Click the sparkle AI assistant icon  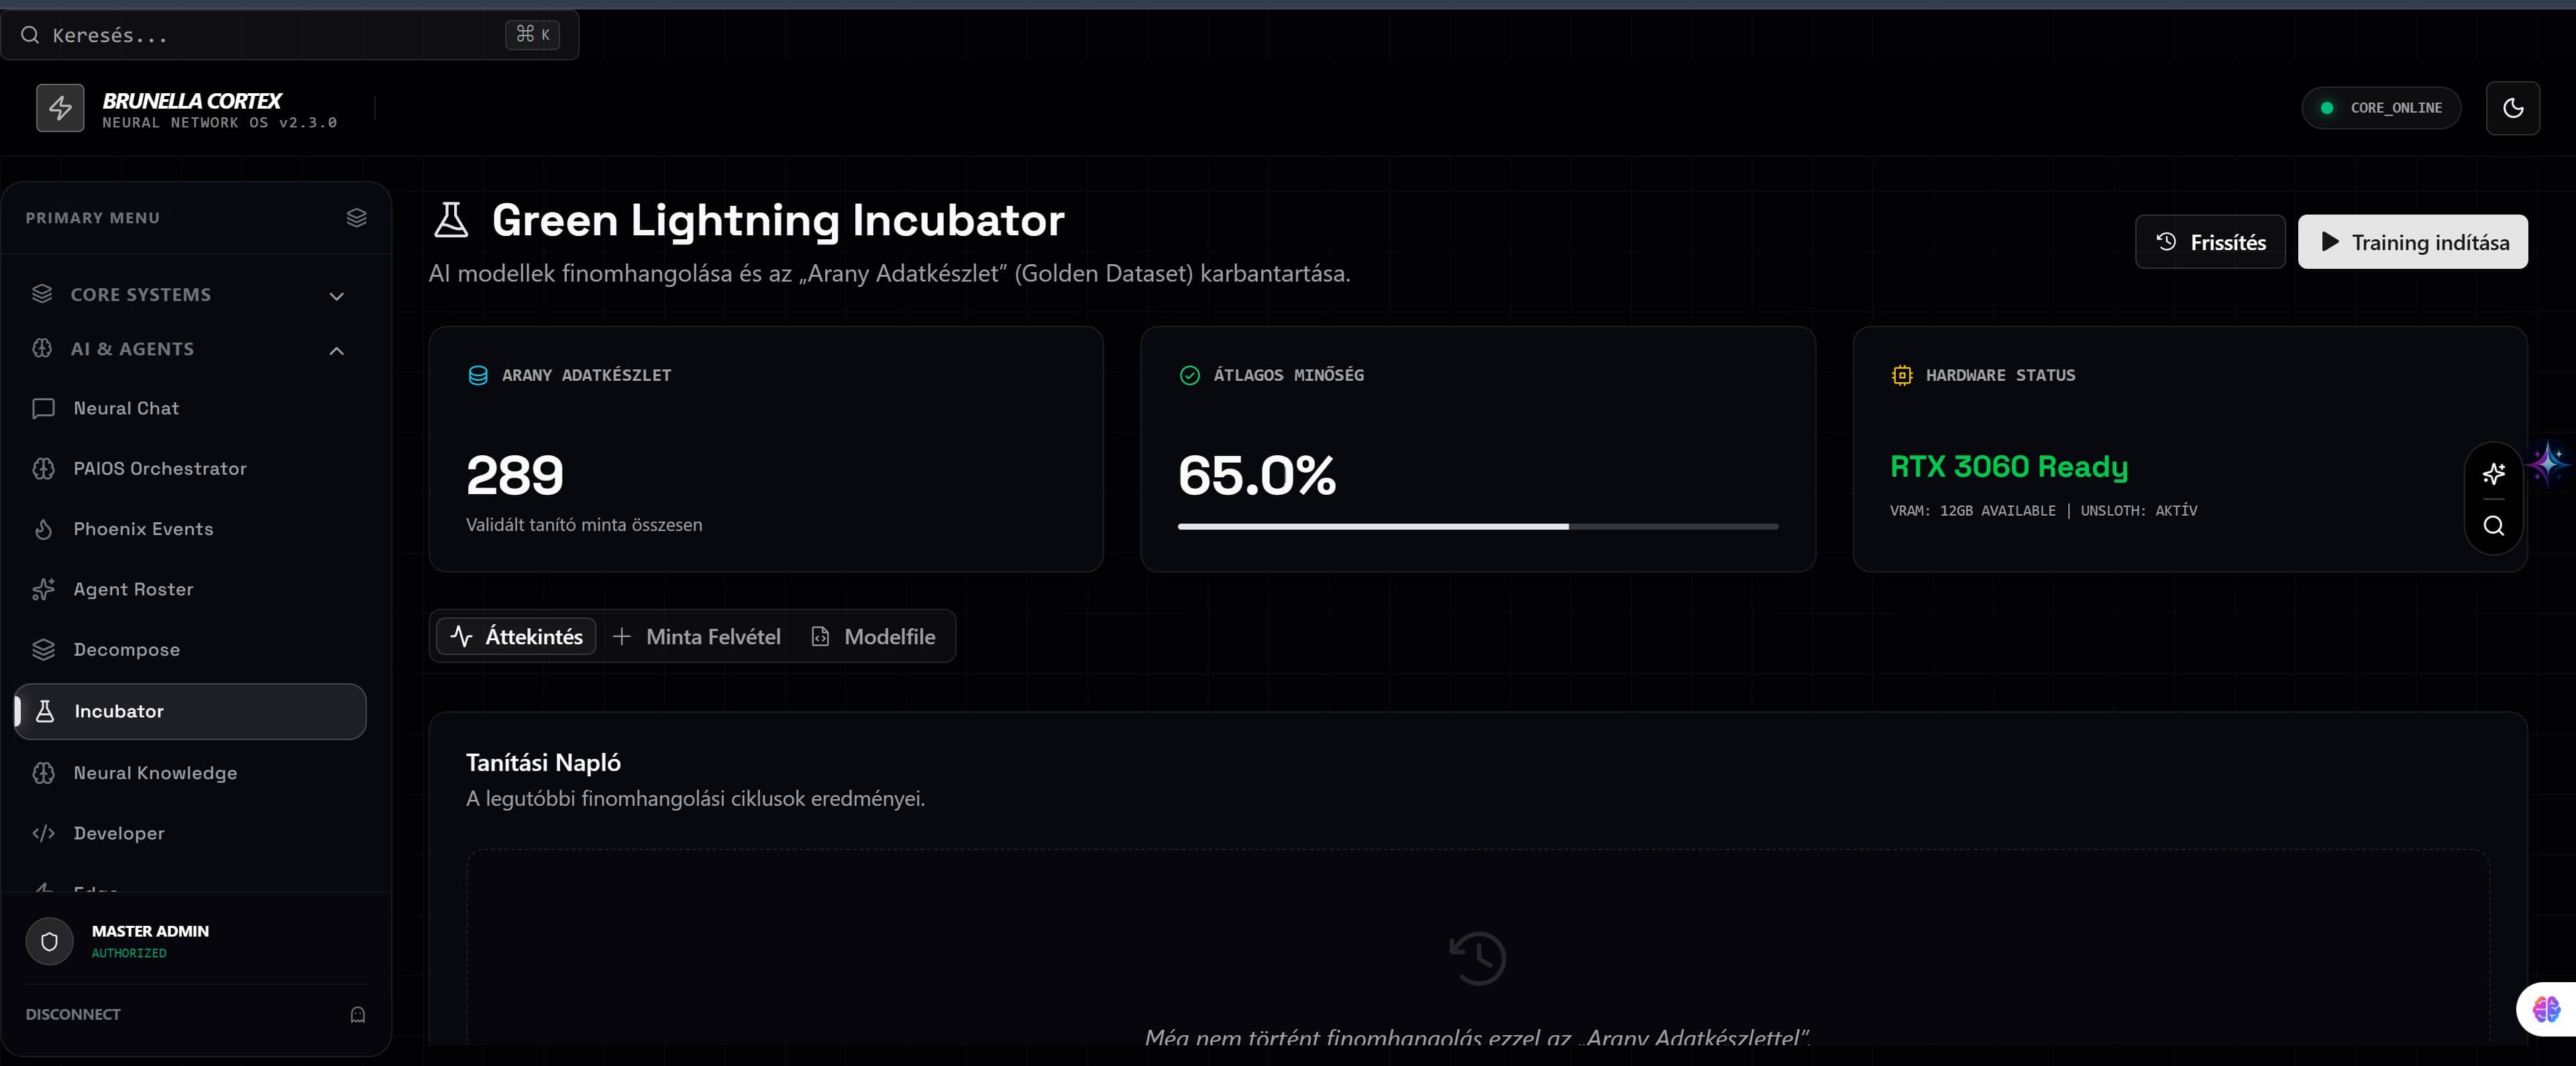point(2493,473)
